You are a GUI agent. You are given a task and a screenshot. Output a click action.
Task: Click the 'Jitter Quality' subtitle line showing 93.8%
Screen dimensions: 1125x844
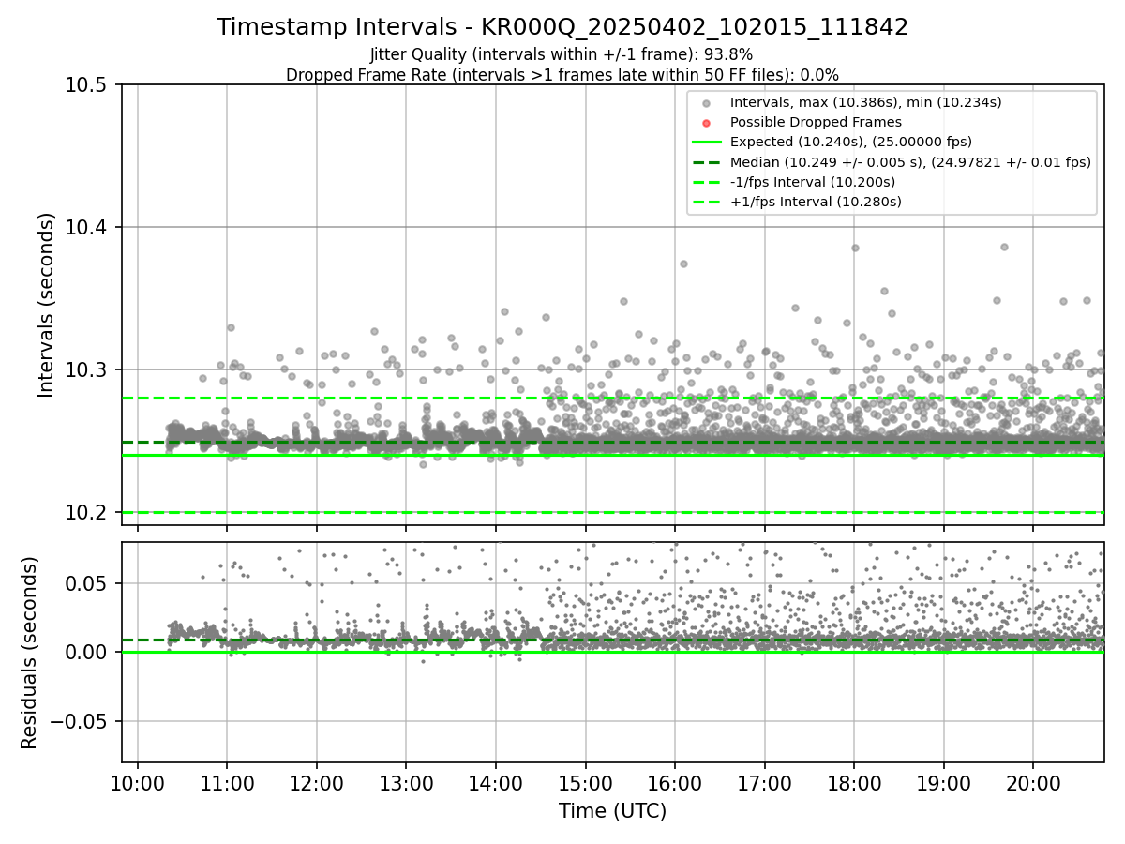[x=562, y=54]
